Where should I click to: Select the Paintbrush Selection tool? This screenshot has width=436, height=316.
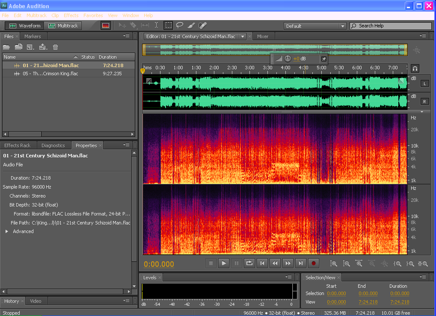coord(191,26)
